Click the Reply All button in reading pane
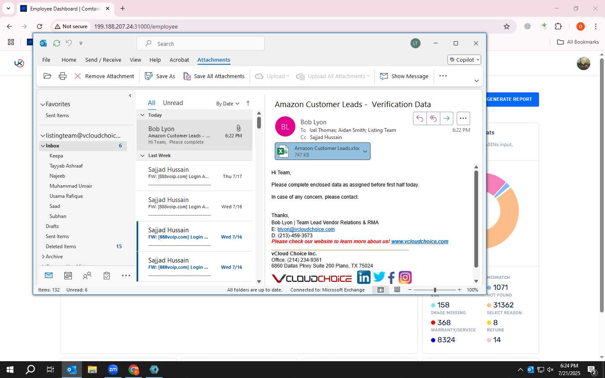Screen dimensions: 605x378 click(x=433, y=118)
